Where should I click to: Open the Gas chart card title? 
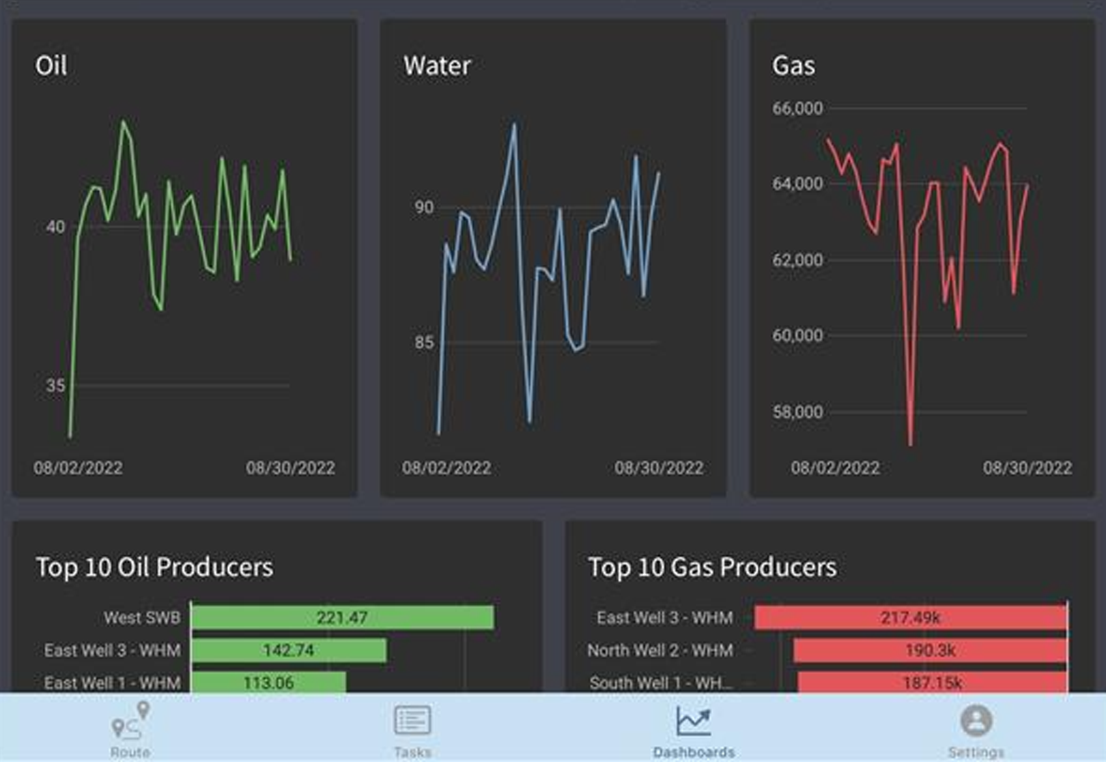pos(793,66)
